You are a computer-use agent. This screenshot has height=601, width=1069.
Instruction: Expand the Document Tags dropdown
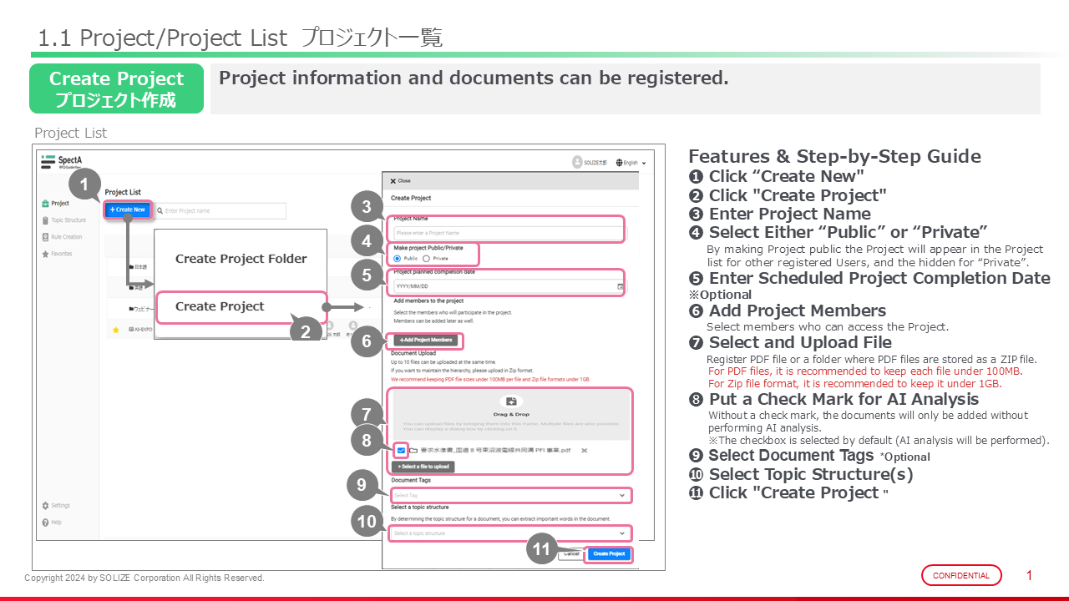[511, 496]
